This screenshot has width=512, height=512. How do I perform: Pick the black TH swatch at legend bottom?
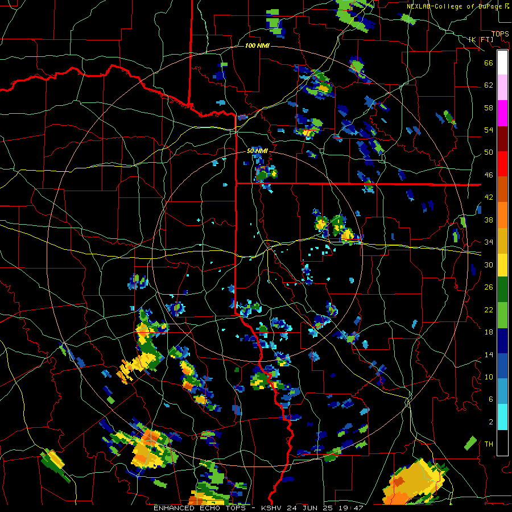click(x=502, y=443)
